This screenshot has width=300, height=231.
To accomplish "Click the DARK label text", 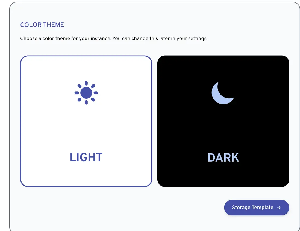I will point(223,157).
